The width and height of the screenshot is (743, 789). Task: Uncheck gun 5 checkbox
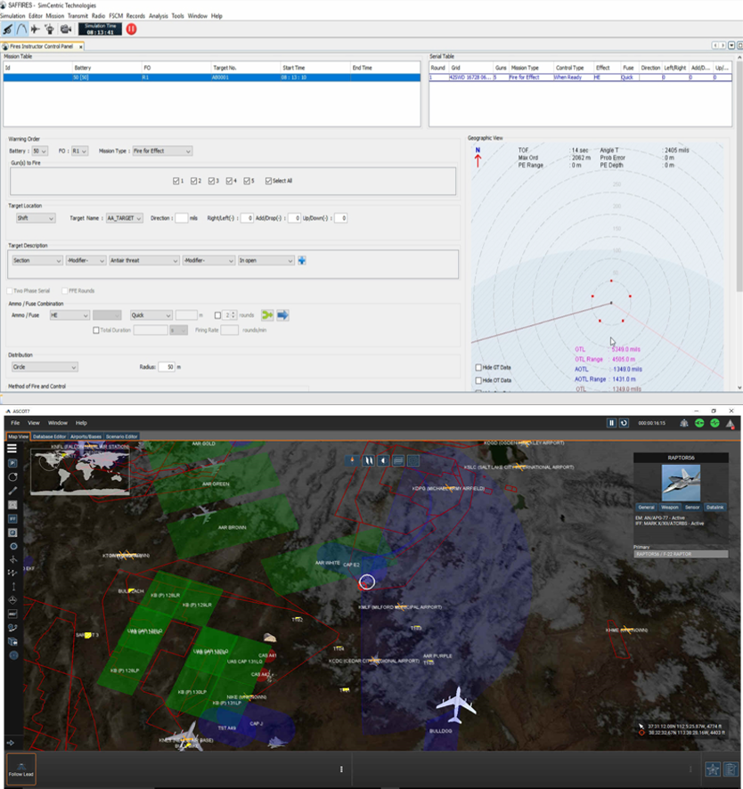247,181
